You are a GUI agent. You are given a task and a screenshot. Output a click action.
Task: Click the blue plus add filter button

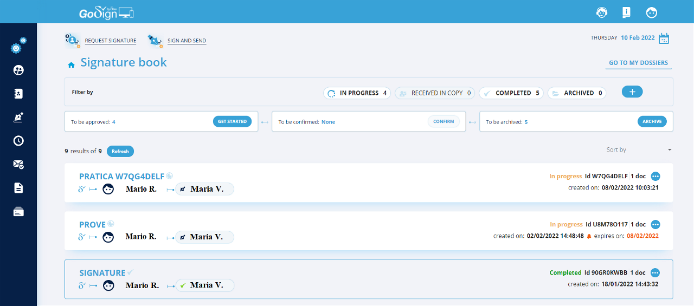click(x=632, y=92)
